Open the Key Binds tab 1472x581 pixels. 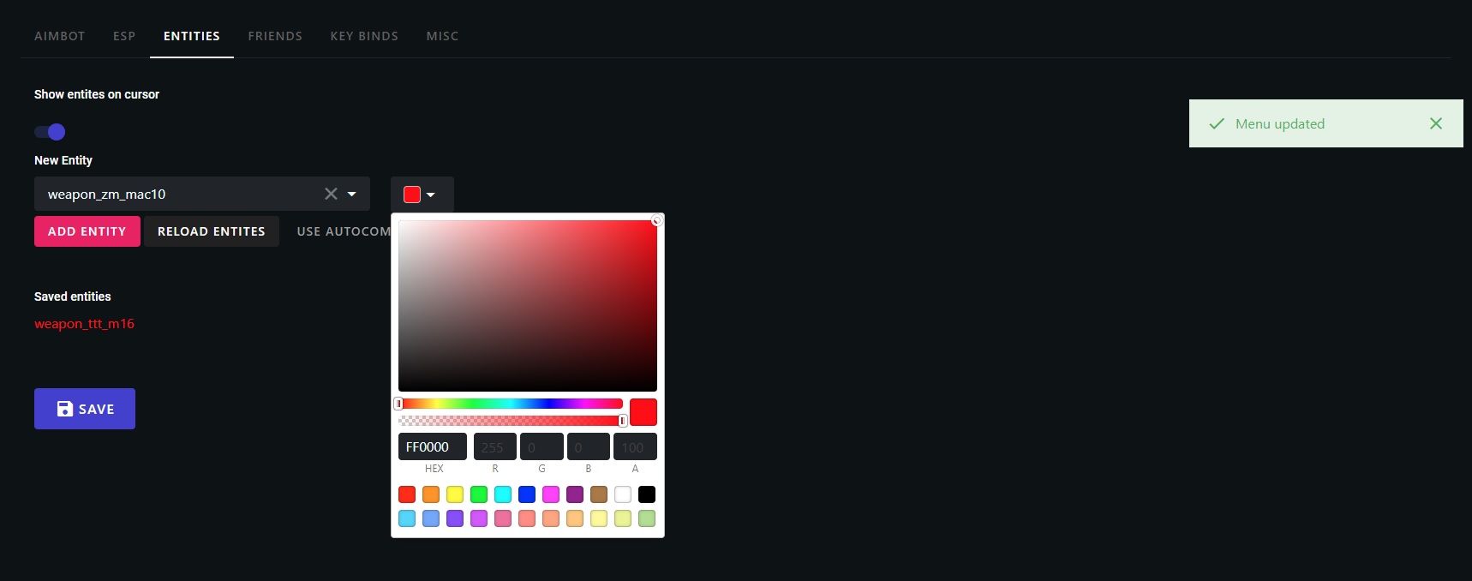364,36
